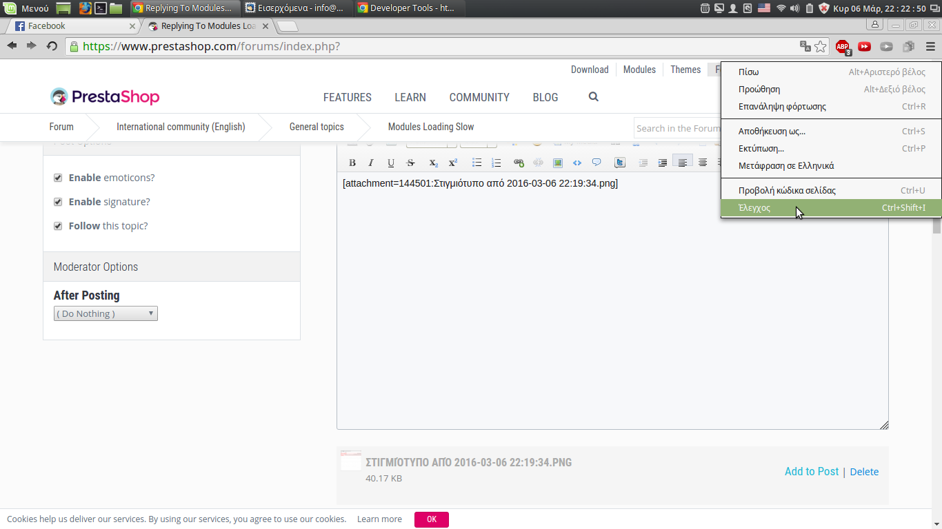The height and width of the screenshot is (529, 942).
Task: Center align text in the editor
Action: coord(703,163)
